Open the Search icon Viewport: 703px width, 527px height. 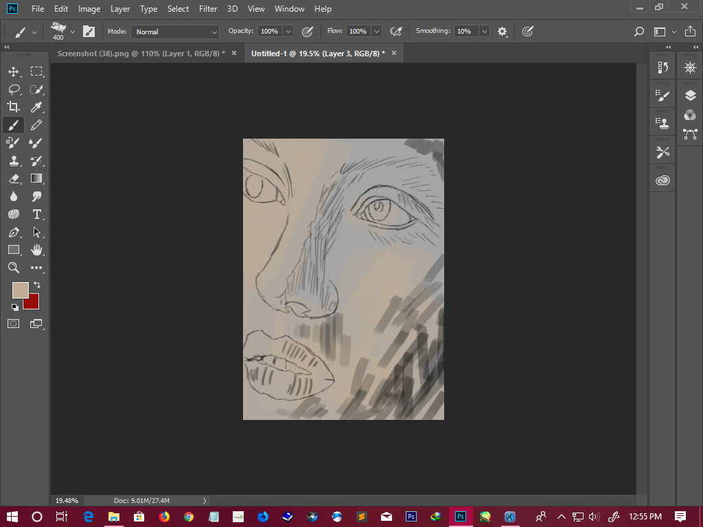click(x=639, y=32)
